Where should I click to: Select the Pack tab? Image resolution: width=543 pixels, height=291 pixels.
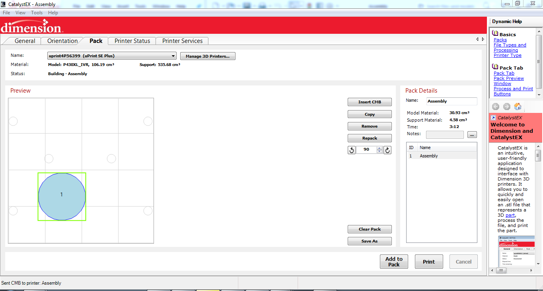(x=96, y=41)
